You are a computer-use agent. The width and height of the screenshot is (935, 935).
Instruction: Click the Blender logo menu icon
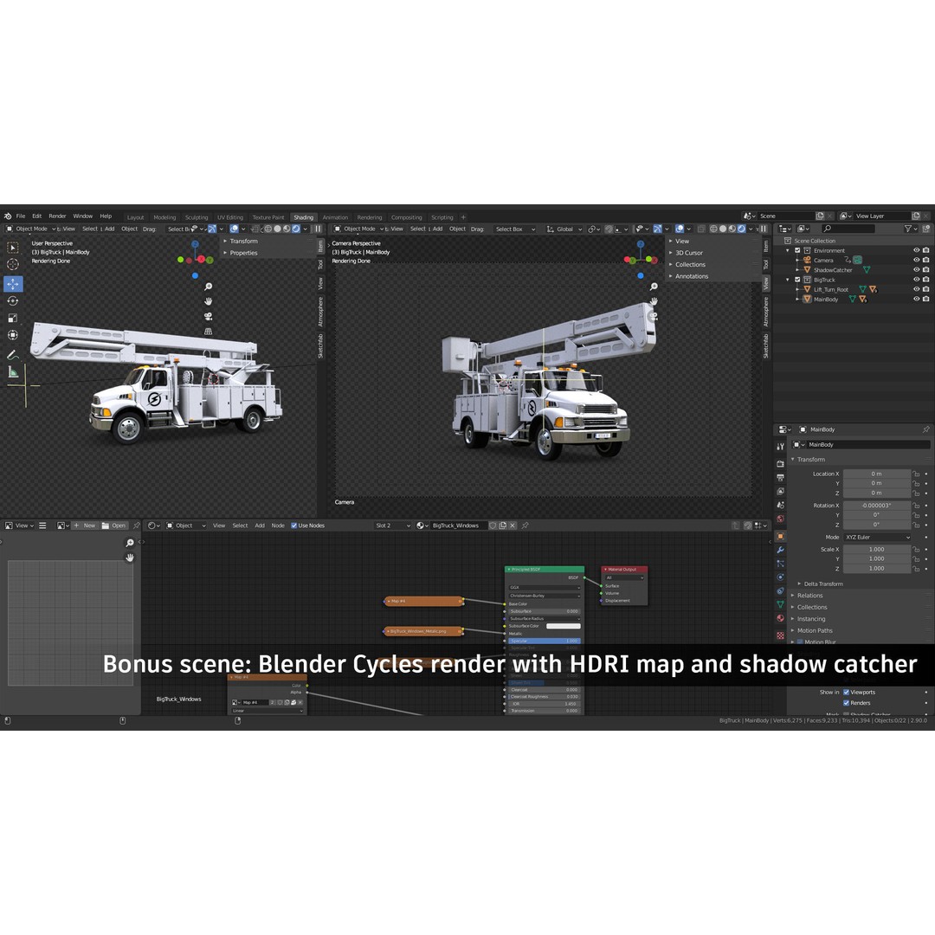pyautogui.click(x=8, y=216)
